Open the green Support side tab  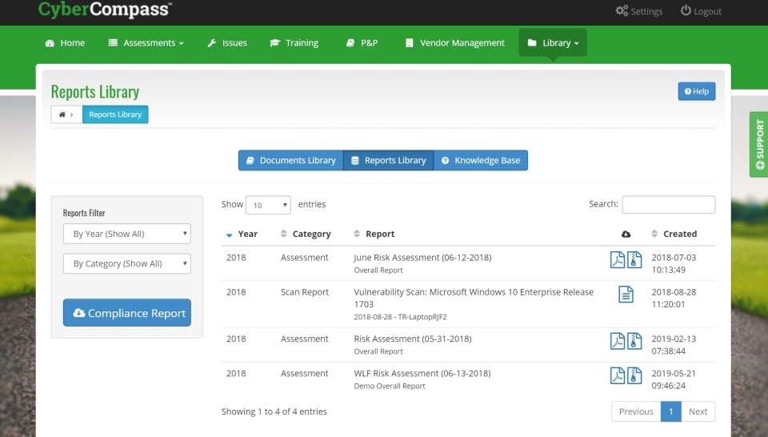coord(758,144)
